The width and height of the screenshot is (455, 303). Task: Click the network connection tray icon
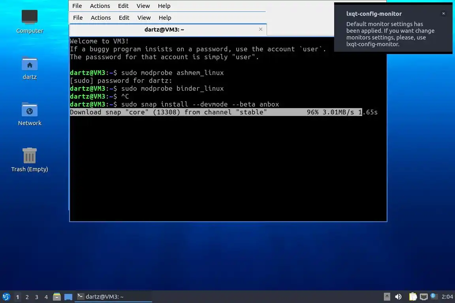click(424, 297)
